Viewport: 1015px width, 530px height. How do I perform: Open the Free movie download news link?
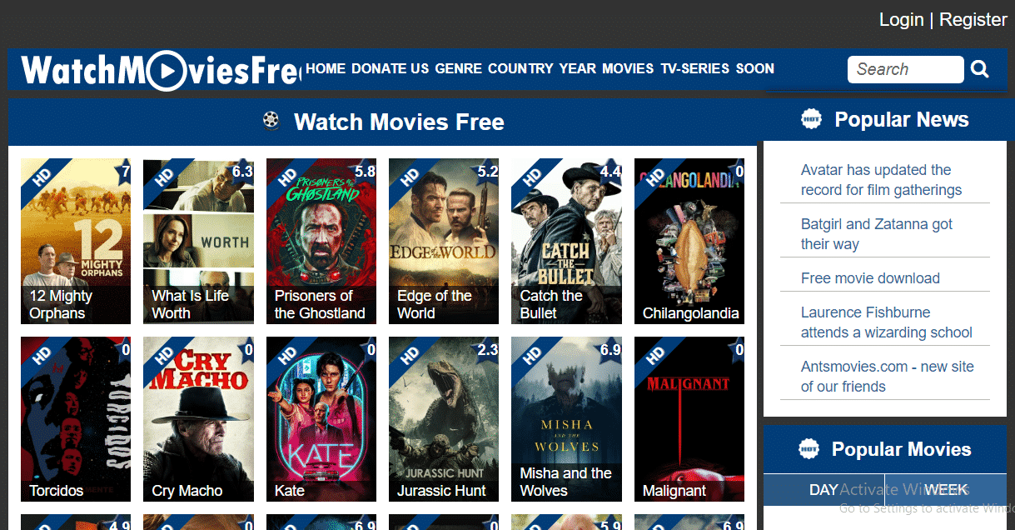(x=870, y=278)
